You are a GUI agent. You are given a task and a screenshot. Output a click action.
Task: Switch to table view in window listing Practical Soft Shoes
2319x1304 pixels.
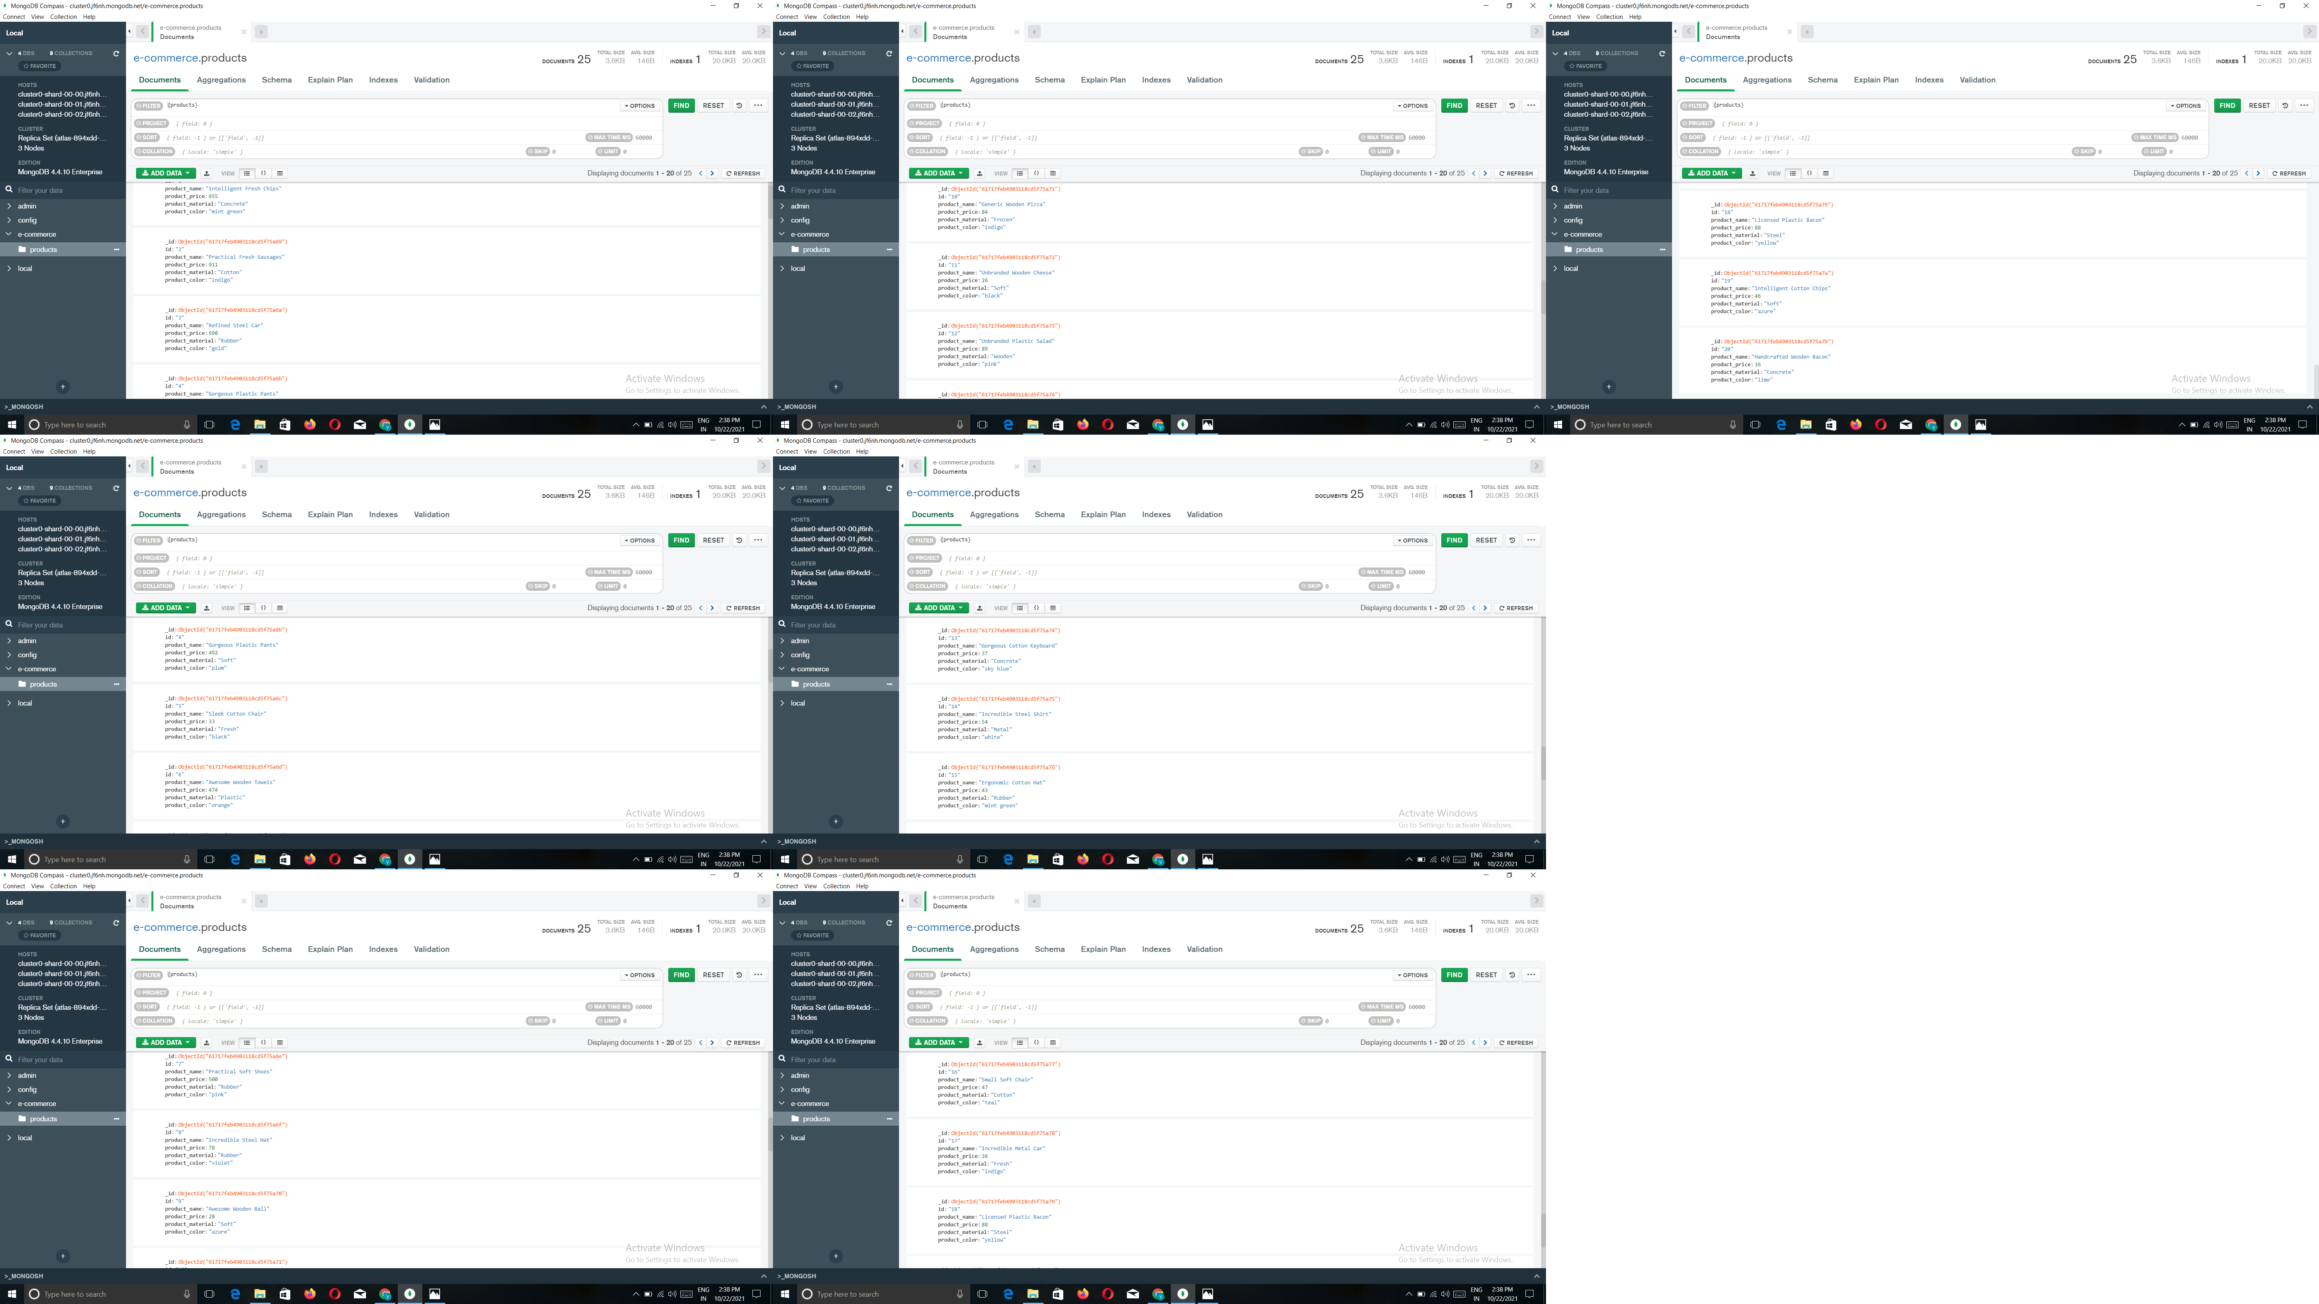pos(280,1043)
